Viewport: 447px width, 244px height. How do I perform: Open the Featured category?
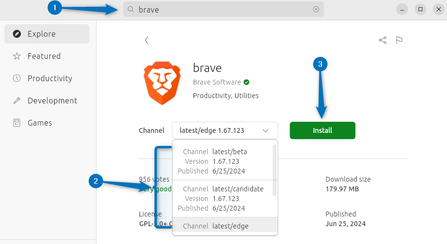[47, 56]
